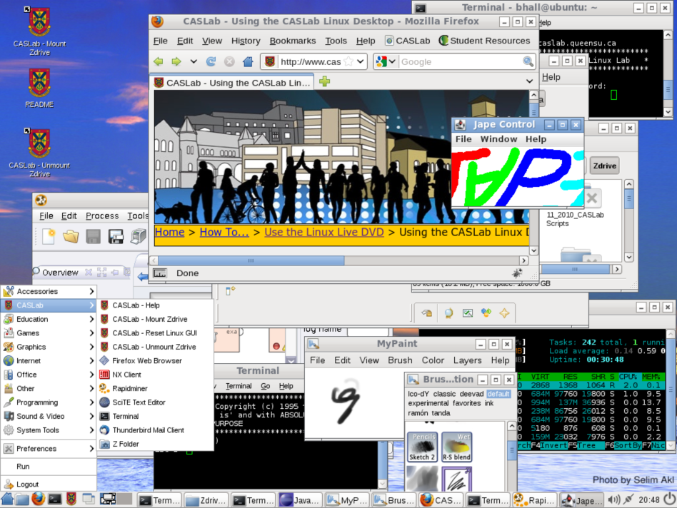Open the search engine selector dropdown
The image size is (677, 508).
coord(392,61)
